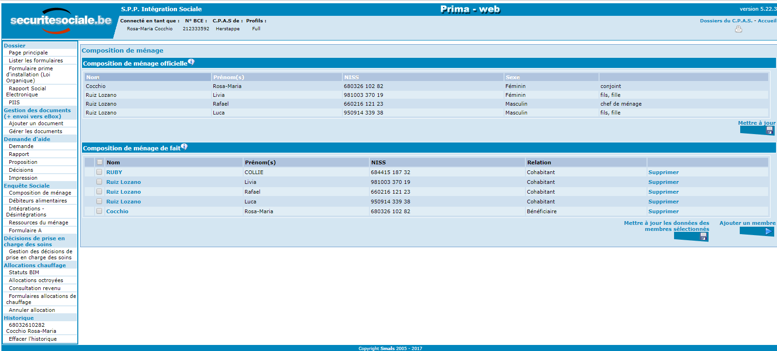Click Effacer l'historique
The width and height of the screenshot is (777, 351).
click(33, 339)
